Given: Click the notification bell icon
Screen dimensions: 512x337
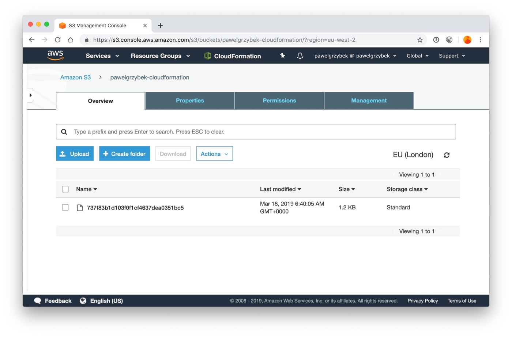Looking at the screenshot, I should pyautogui.click(x=300, y=56).
